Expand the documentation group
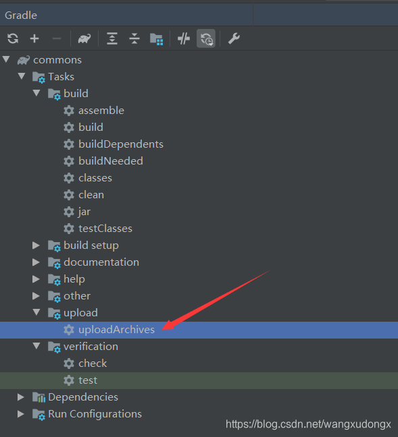Image resolution: width=398 pixels, height=437 pixels. click(x=36, y=262)
